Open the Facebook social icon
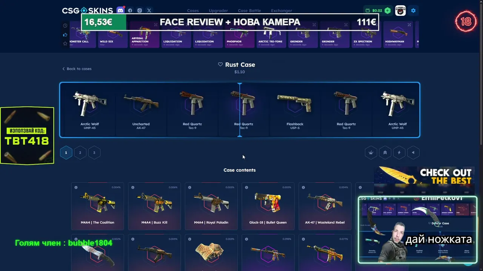 tap(130, 11)
